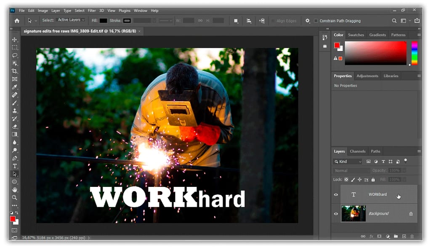Open the Properties panel options menu
This screenshot has width=431, height=248.
[x=419, y=76]
